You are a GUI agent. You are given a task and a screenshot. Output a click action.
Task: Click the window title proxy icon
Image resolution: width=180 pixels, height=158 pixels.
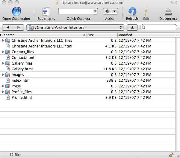(58, 2)
